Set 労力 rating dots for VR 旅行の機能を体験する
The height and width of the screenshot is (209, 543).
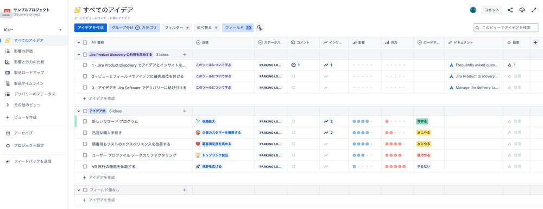tap(395, 167)
